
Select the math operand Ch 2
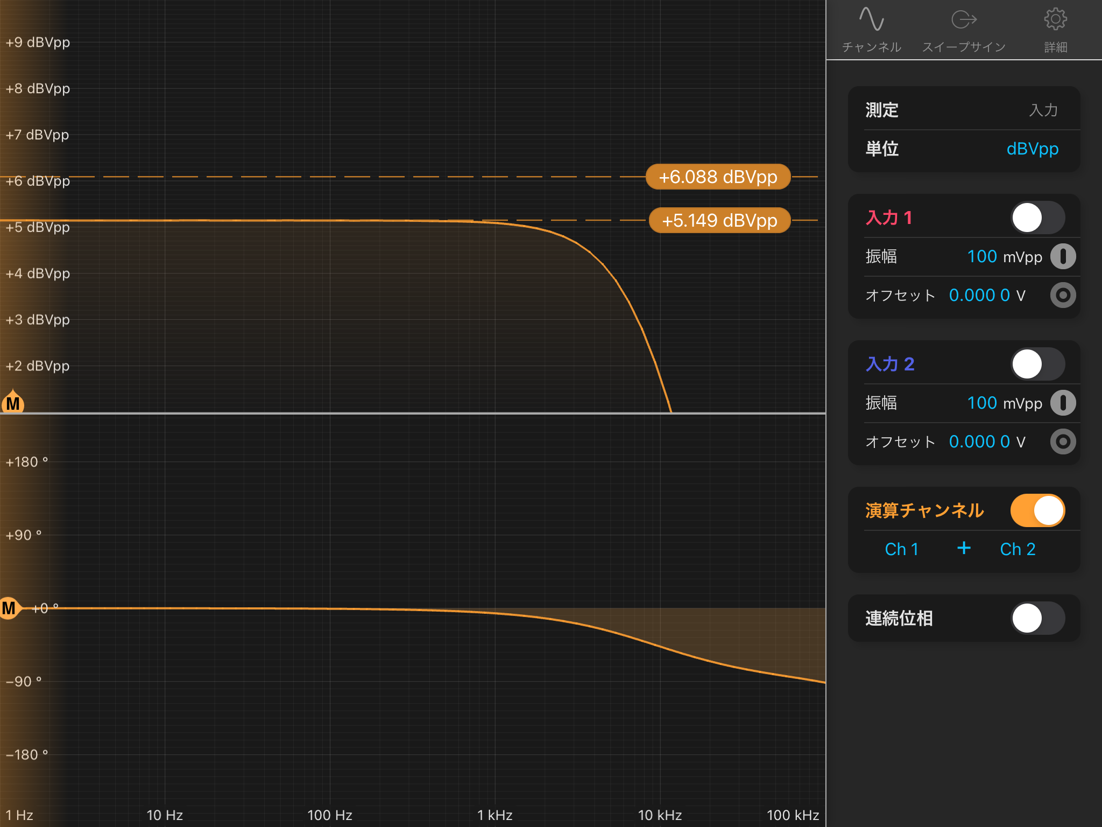click(1018, 549)
